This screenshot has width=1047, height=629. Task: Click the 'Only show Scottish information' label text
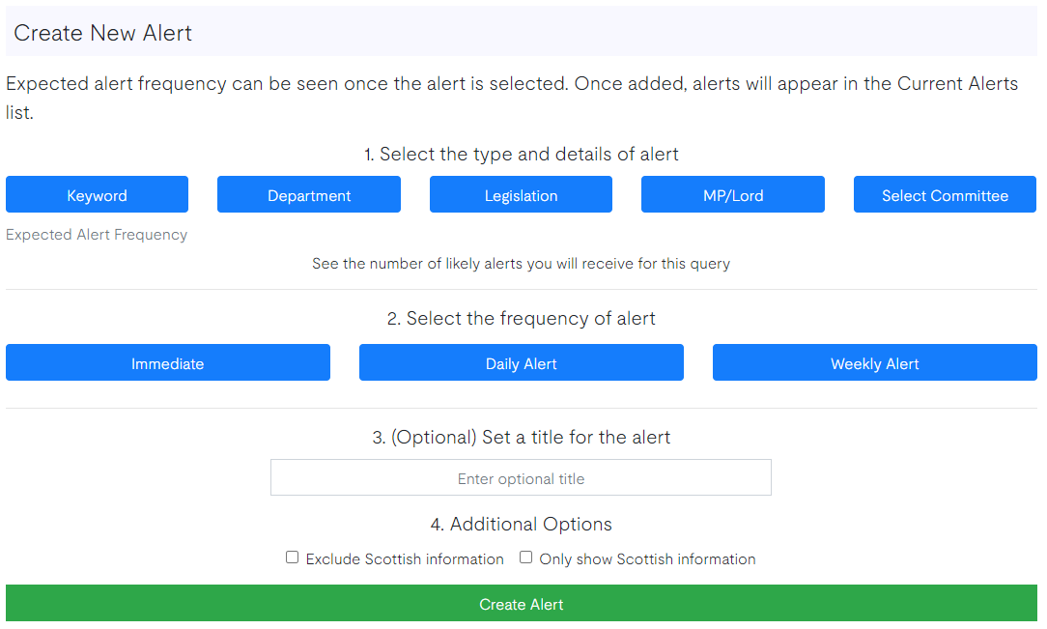[x=647, y=559]
